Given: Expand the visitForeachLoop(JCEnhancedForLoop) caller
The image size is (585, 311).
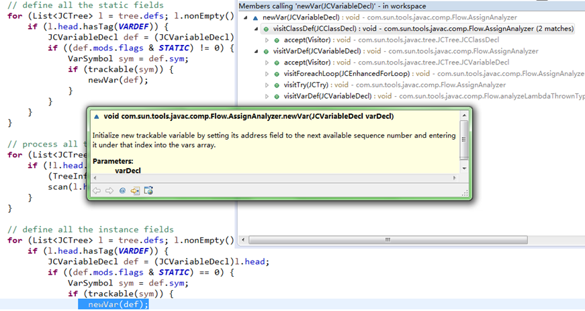Looking at the screenshot, I should click(x=267, y=74).
